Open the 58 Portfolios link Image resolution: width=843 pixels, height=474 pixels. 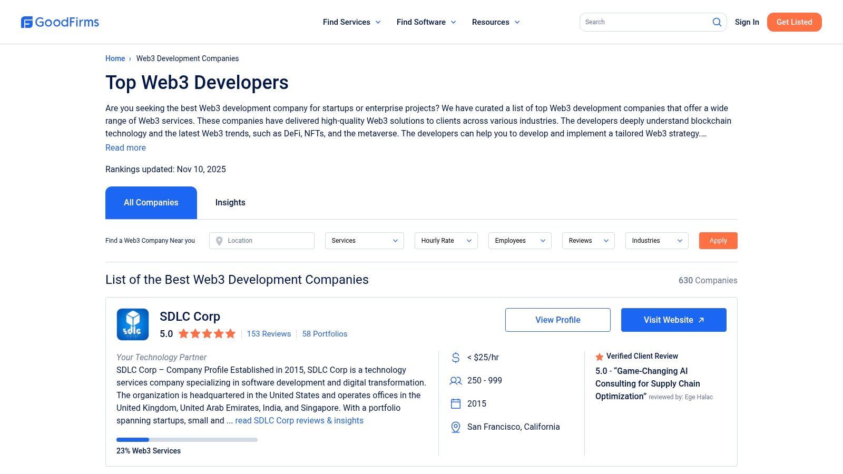[325, 334]
